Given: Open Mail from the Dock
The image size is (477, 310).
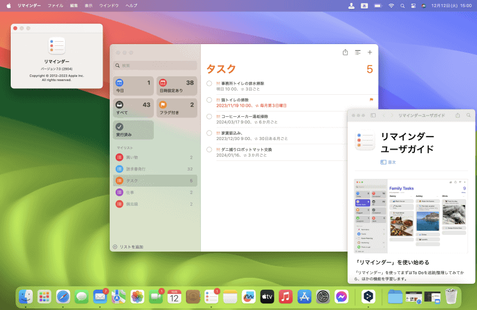Looking at the screenshot, I should (x=100, y=297).
